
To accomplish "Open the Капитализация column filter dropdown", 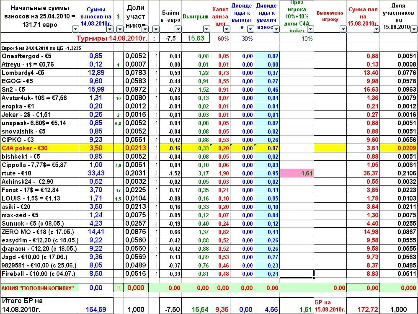I will pyautogui.click(x=227, y=29).
